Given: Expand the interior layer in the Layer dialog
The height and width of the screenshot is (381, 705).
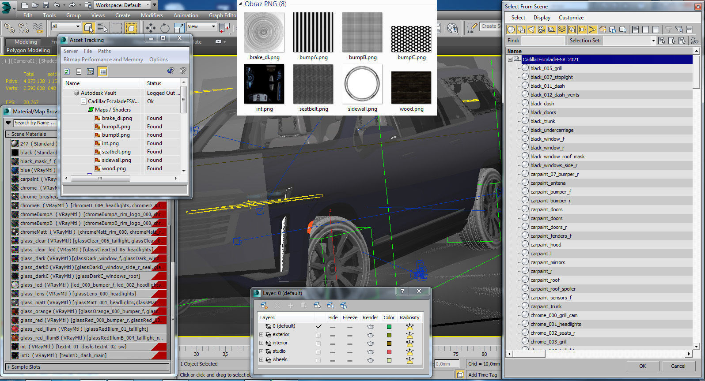Looking at the screenshot, I should [x=261, y=343].
